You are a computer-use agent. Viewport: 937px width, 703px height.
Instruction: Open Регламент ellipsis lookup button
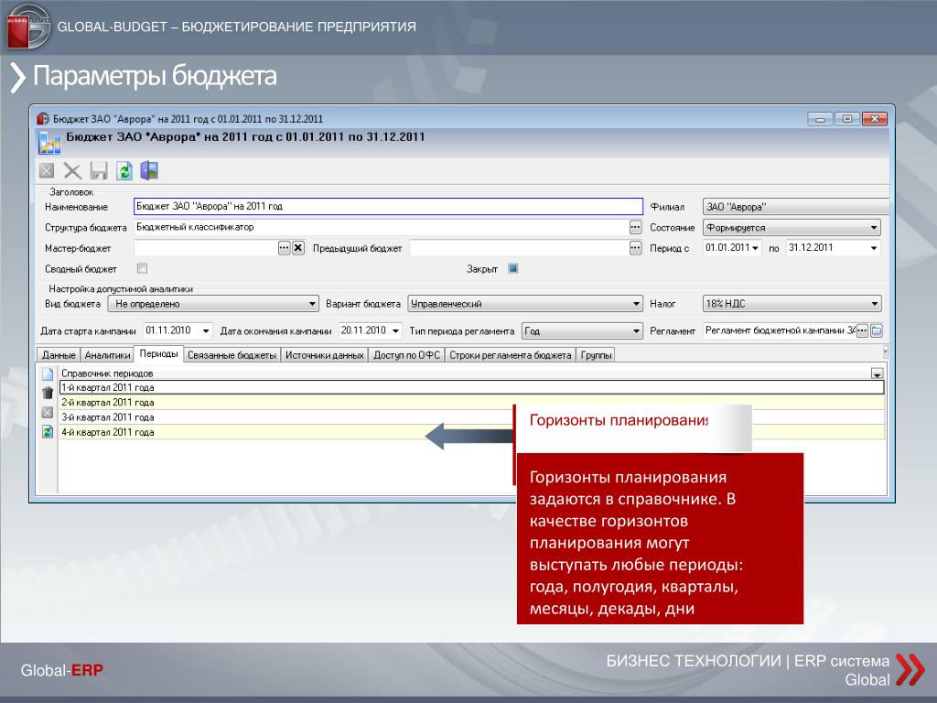tap(862, 330)
